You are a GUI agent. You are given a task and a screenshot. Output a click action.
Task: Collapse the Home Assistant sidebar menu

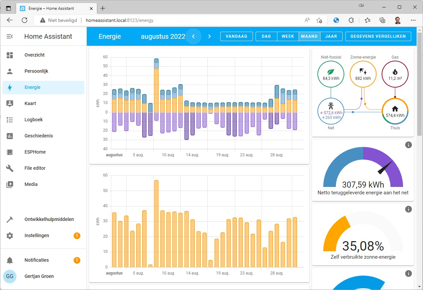point(10,36)
